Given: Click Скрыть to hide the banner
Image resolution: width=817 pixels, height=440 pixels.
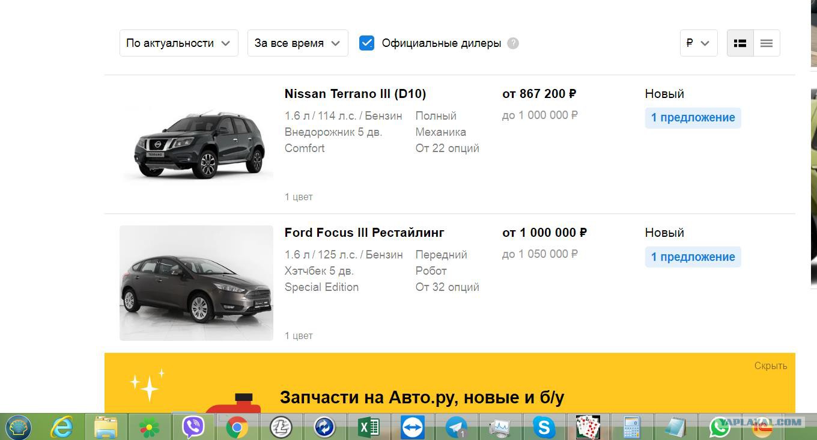Looking at the screenshot, I should [771, 365].
